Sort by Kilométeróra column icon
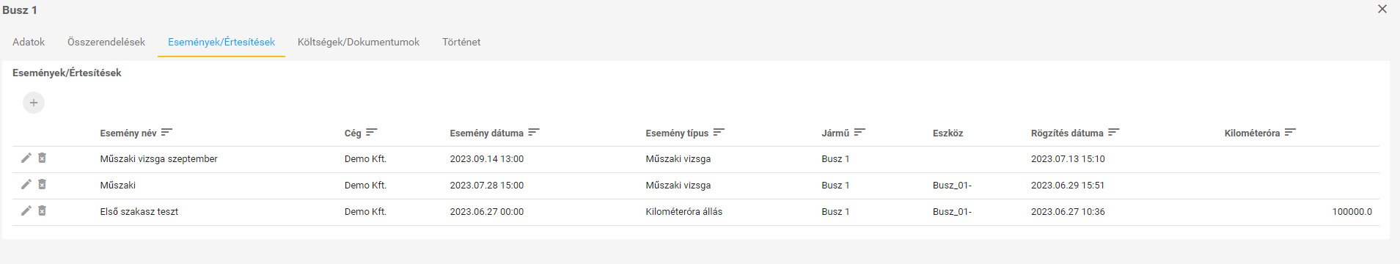Image resolution: width=1400 pixels, height=264 pixels. pos(1291,133)
